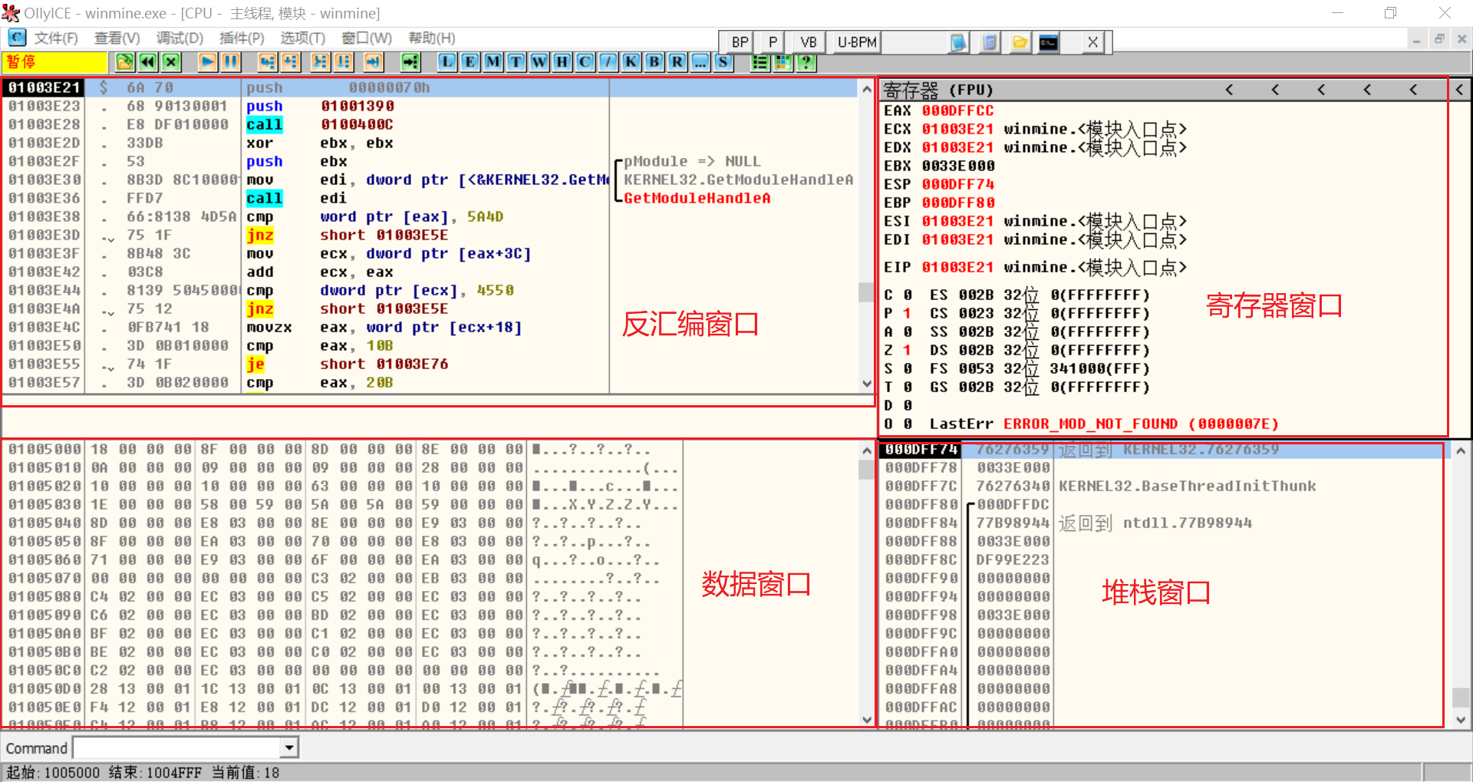Click the Go to address icon
Image resolution: width=1473 pixels, height=782 pixels.
point(410,62)
